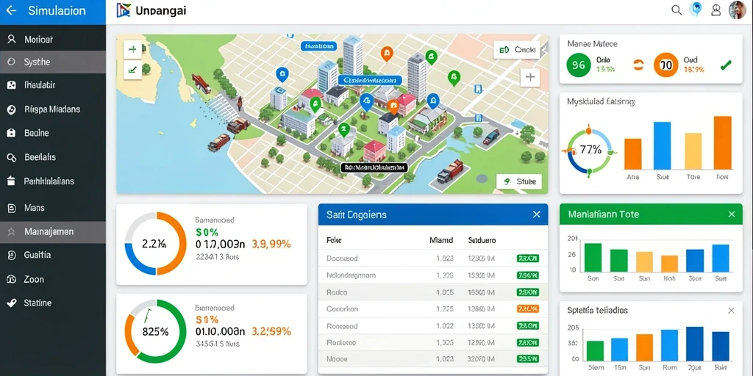Select the Docoarod table row
Image resolution: width=753 pixels, height=376 pixels.
click(x=432, y=258)
